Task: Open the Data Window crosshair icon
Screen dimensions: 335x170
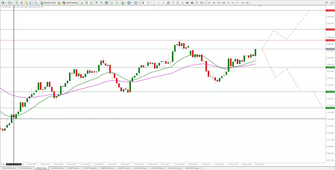Action: 22,3
